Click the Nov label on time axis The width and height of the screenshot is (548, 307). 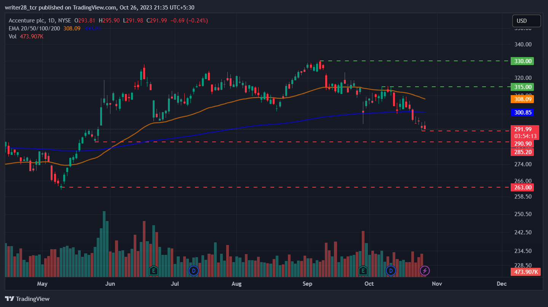(437, 284)
